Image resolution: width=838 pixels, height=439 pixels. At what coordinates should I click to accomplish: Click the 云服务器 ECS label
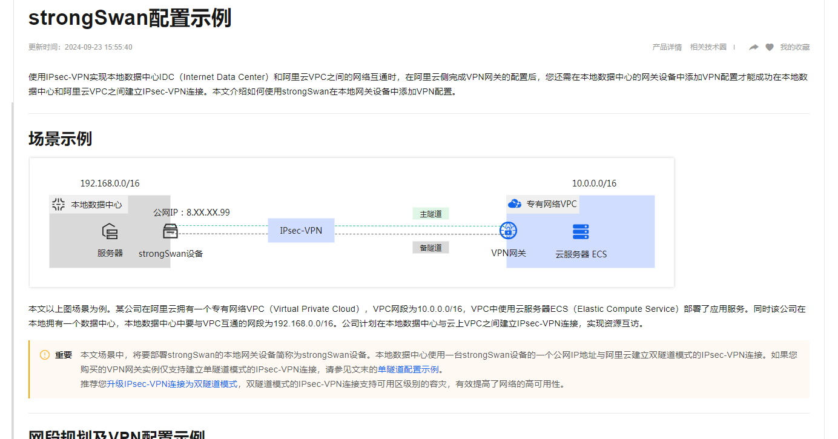(581, 254)
